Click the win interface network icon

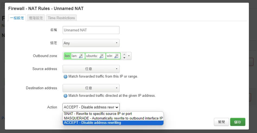tap(117, 56)
